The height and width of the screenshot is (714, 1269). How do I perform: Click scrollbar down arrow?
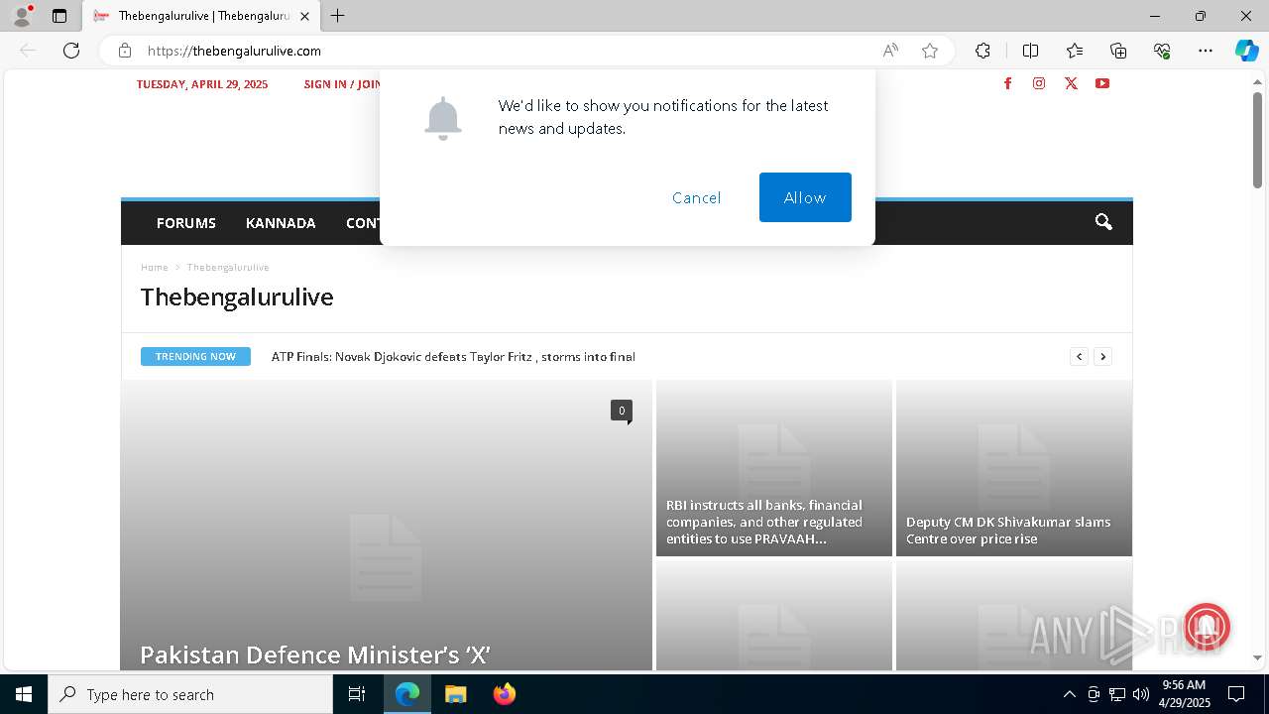(1257, 657)
